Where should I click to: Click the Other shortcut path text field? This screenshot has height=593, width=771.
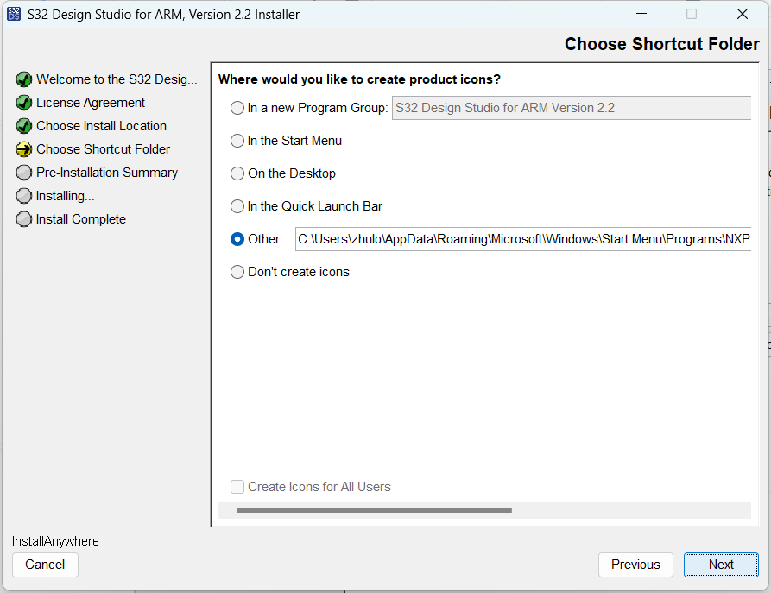[x=522, y=239]
